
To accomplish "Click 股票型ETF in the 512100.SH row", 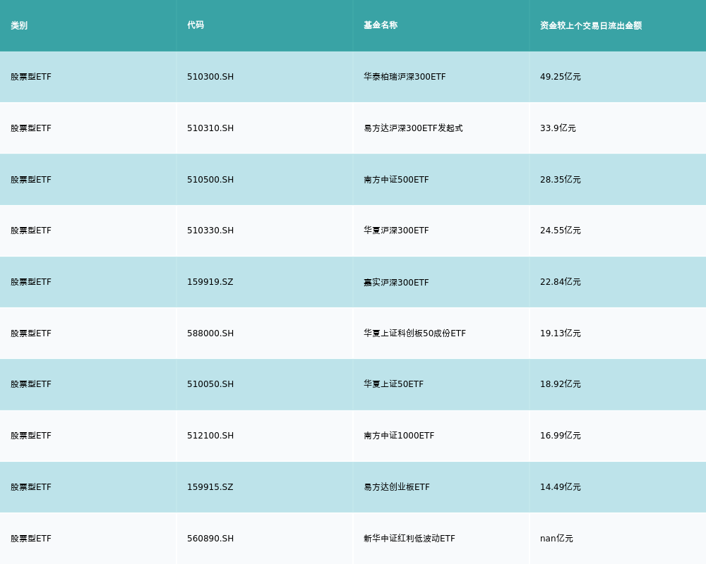I will point(31,436).
